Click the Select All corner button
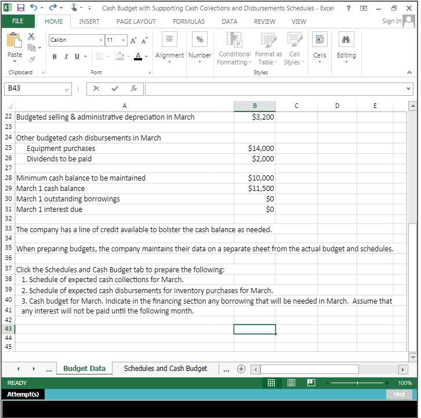This screenshot has width=421, height=418. tap(9, 106)
